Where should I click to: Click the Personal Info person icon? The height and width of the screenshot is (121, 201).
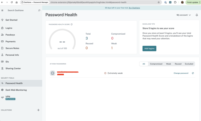point(2,55)
